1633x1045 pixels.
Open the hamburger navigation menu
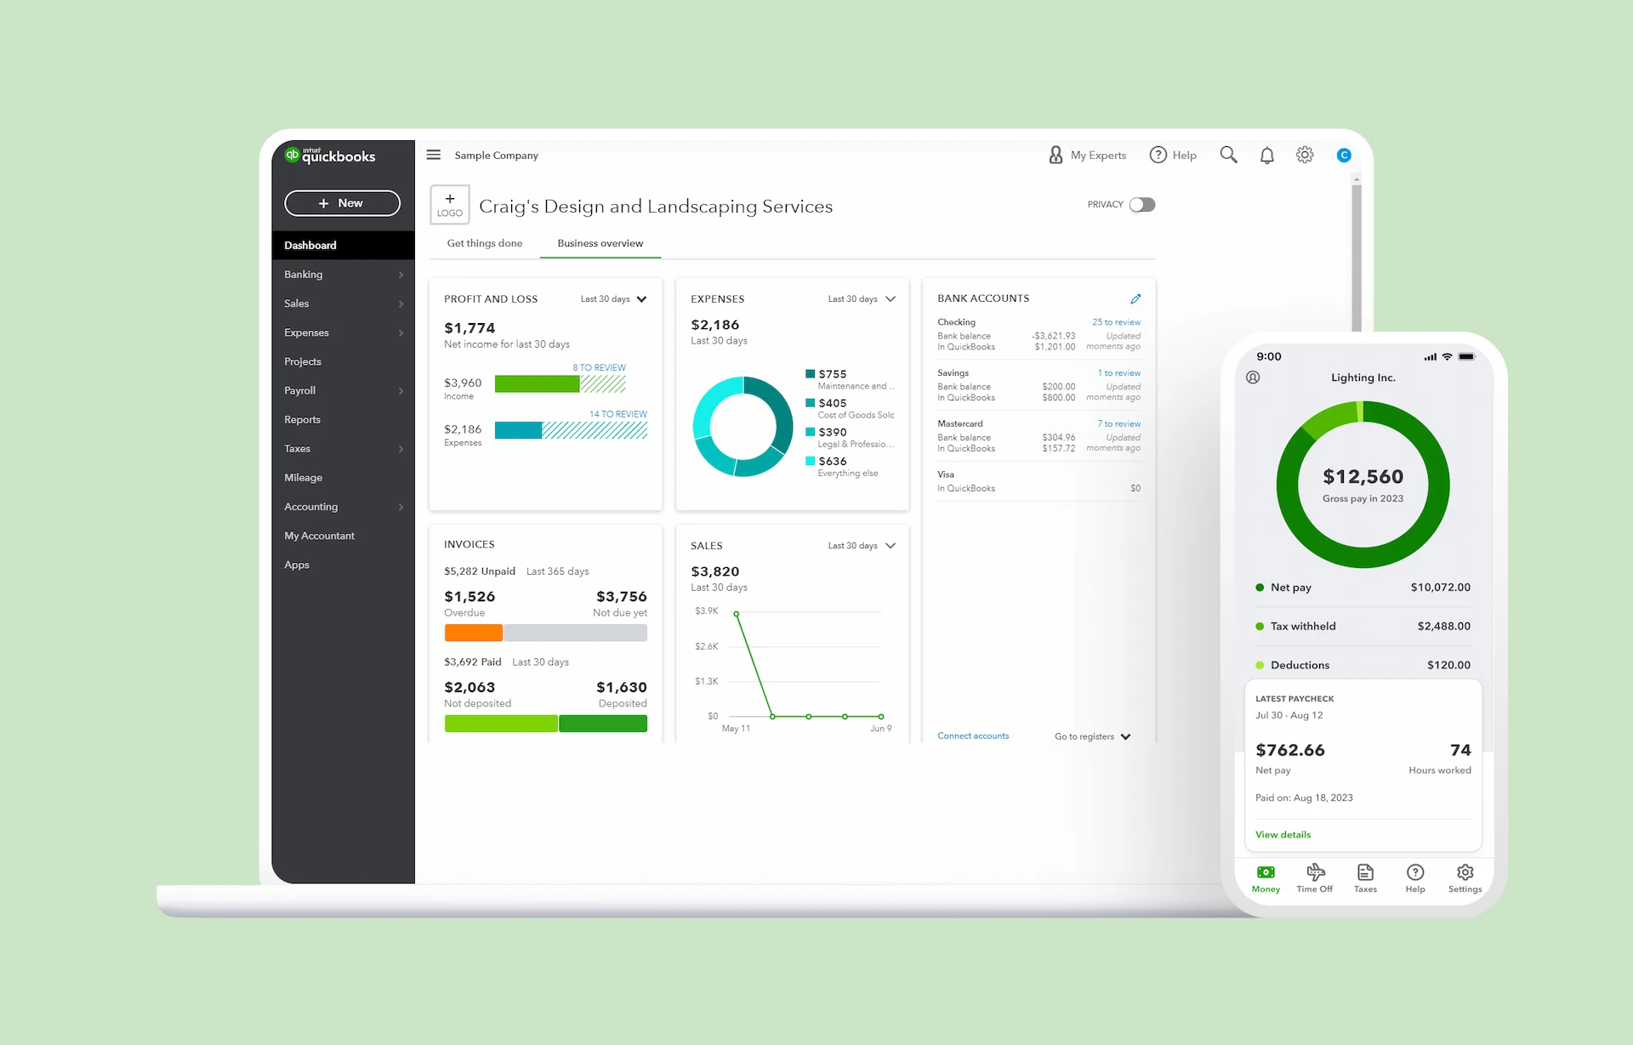[x=434, y=155]
